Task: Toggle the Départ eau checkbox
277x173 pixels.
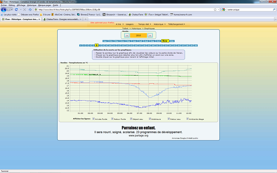Action: coord(131,119)
